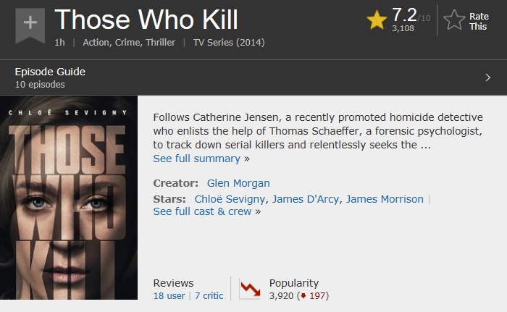Image resolution: width=507 pixels, height=312 pixels.
Task: Click See full cast & crew
Action: pyautogui.click(x=207, y=211)
